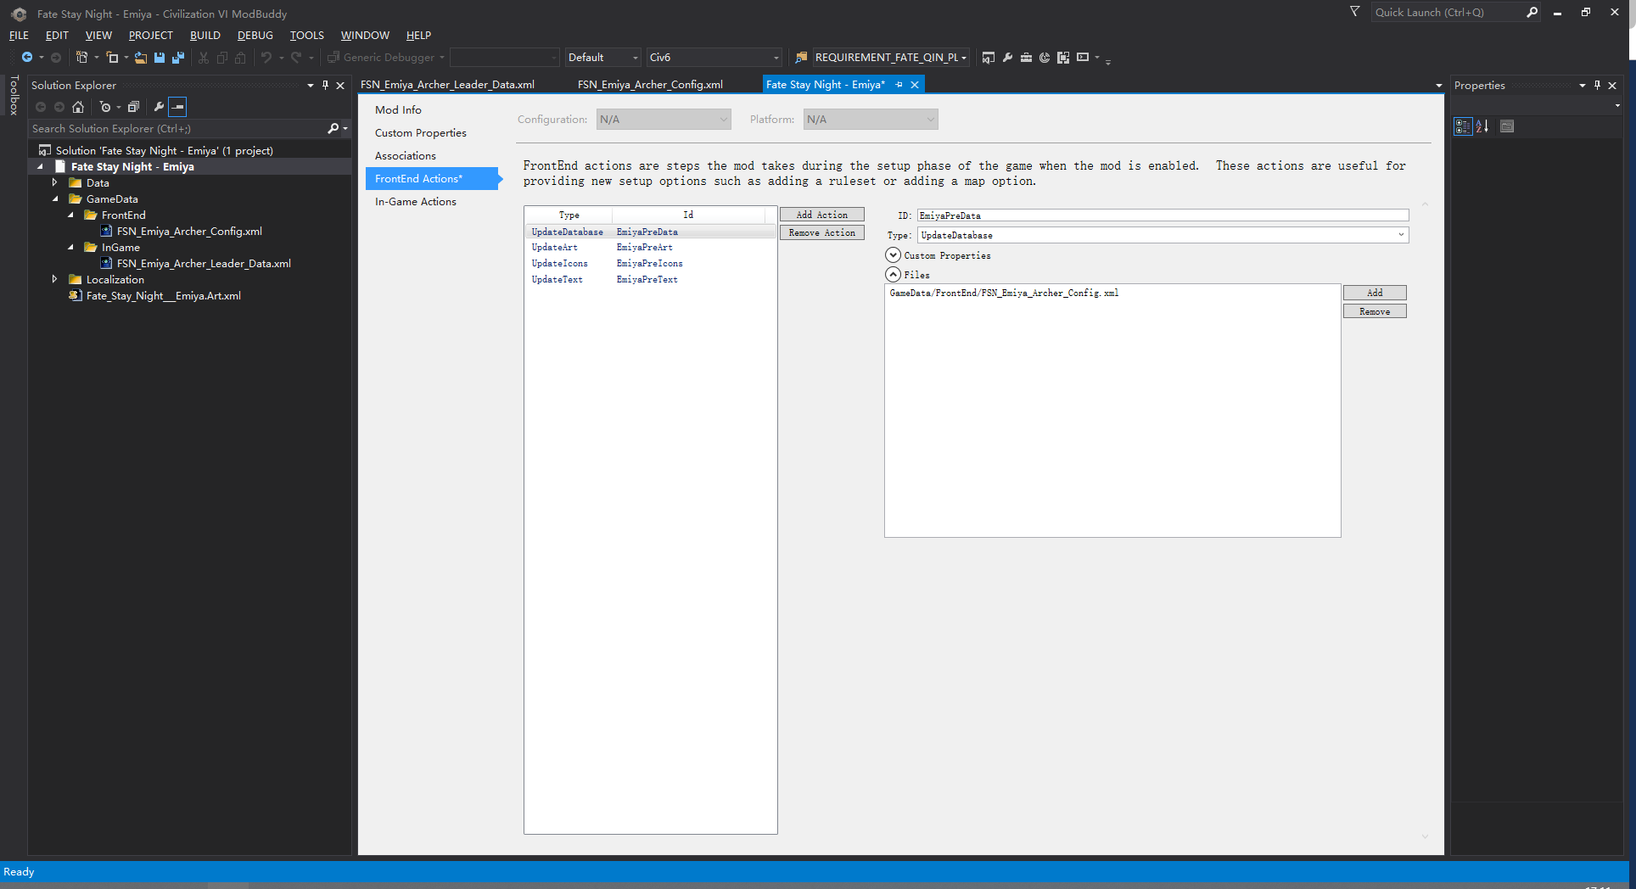This screenshot has width=1636, height=889.
Task: Click the Redo arrow icon
Action: coord(296,58)
